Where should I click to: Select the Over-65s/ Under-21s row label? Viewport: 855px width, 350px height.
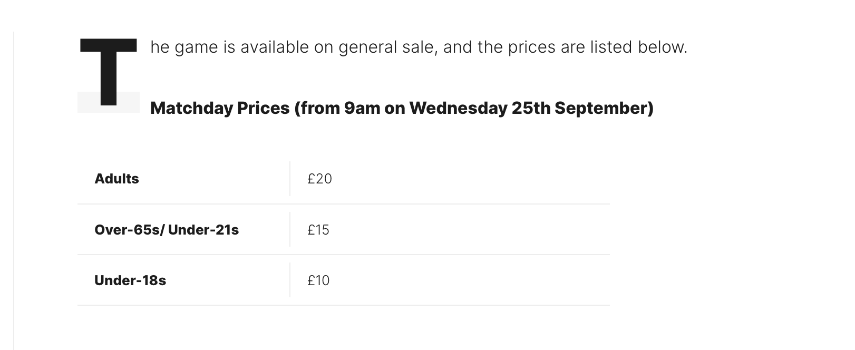click(167, 230)
